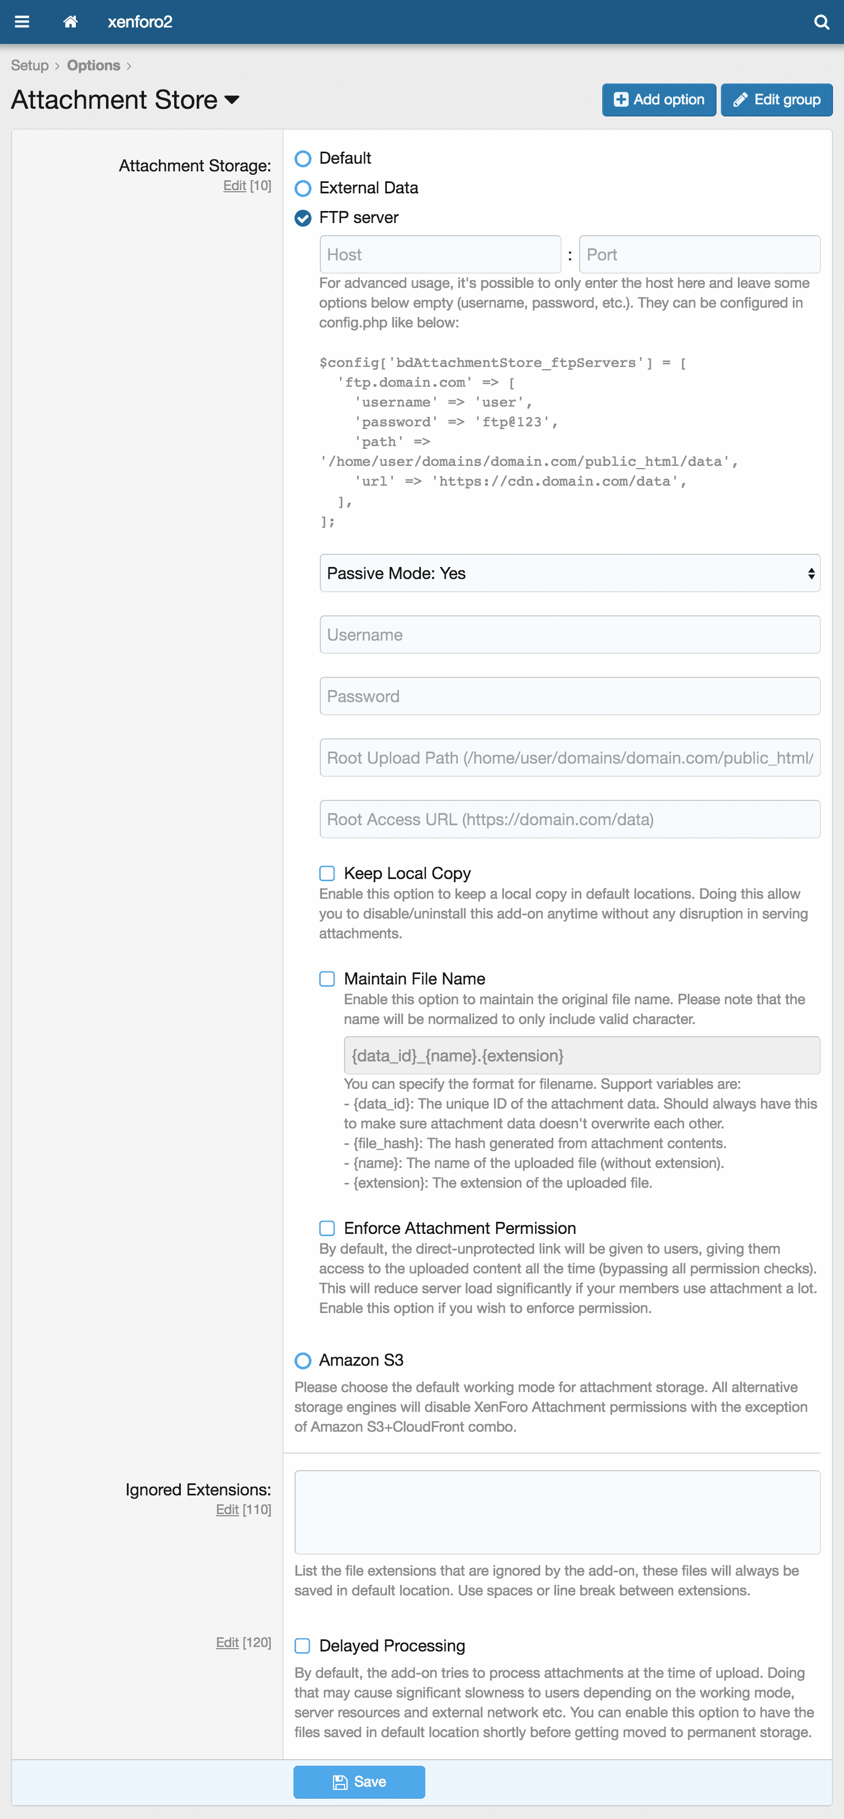Enable the Keep Local Copy checkbox
Image resolution: width=844 pixels, height=1819 pixels.
click(x=327, y=874)
